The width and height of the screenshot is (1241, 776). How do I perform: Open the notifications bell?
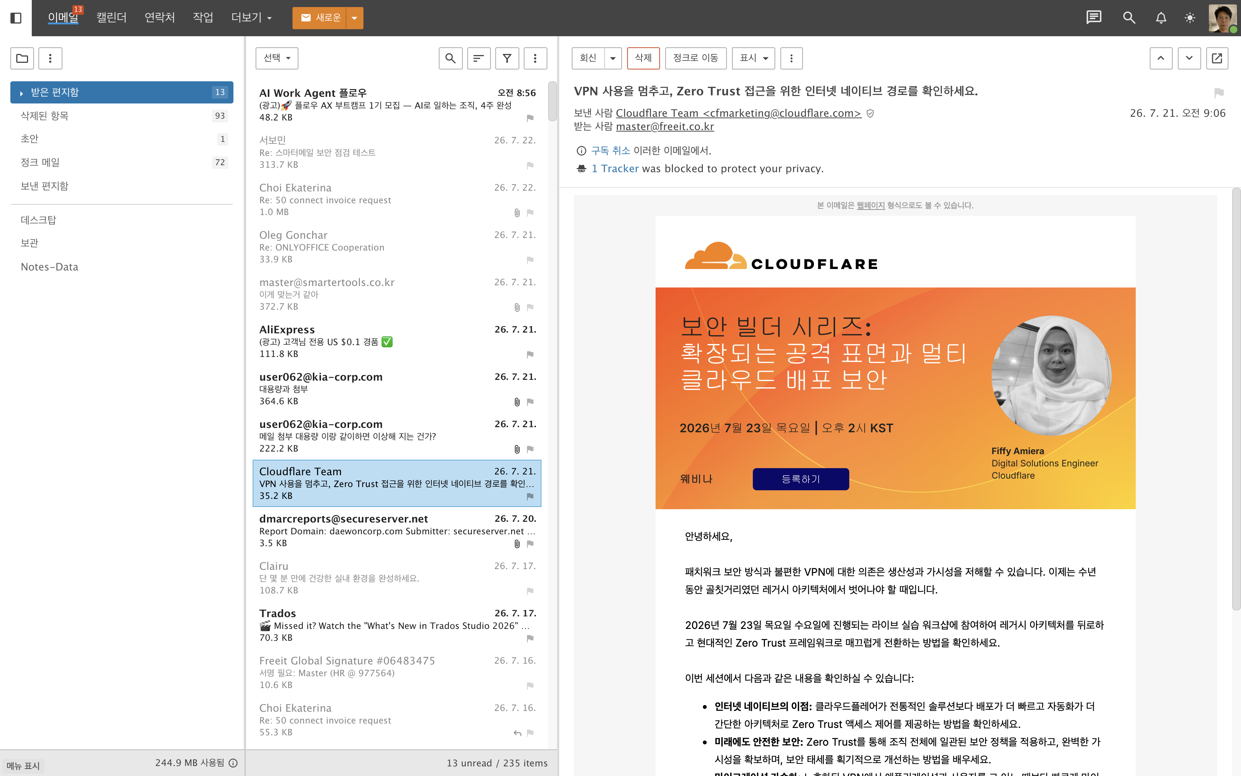pyautogui.click(x=1161, y=18)
